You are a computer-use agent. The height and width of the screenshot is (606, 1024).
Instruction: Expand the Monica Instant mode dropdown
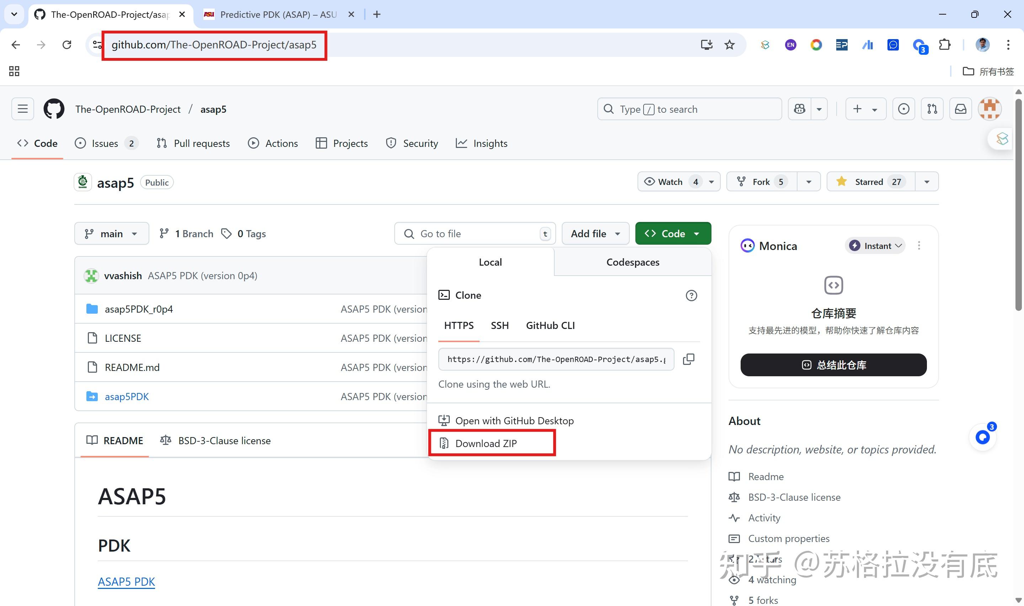(875, 246)
